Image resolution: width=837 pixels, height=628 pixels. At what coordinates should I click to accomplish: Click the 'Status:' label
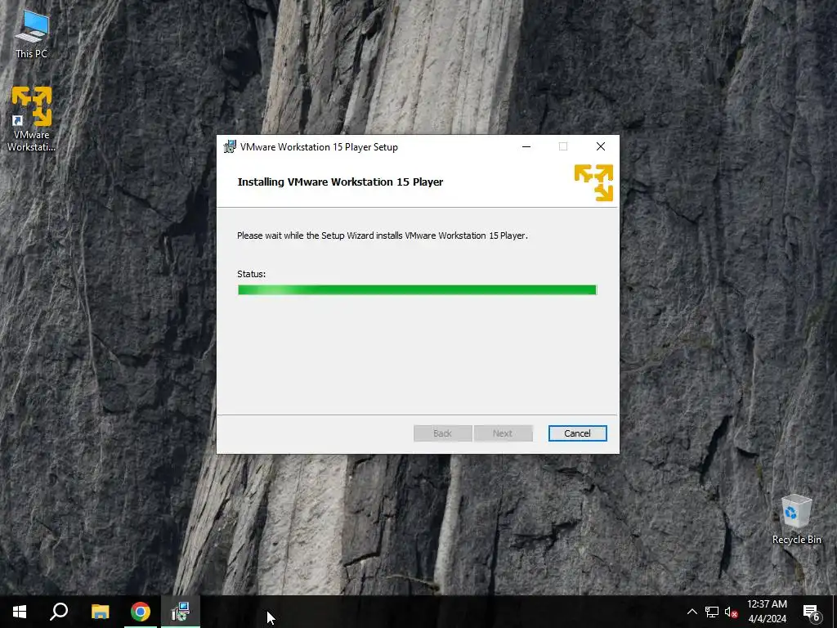point(252,274)
